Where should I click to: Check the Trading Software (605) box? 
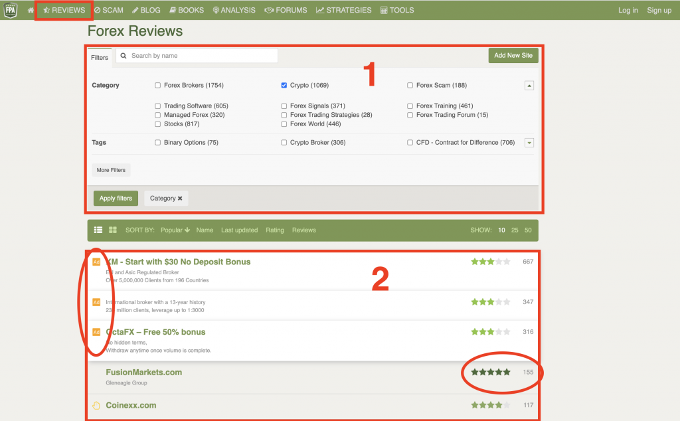click(158, 106)
